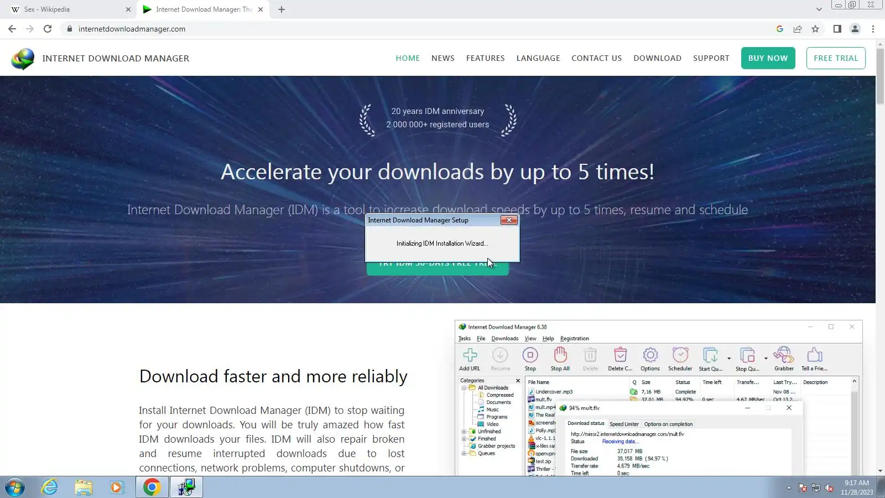885x498 pixels.
Task: Open the Chrome side panel
Action: pos(837,29)
